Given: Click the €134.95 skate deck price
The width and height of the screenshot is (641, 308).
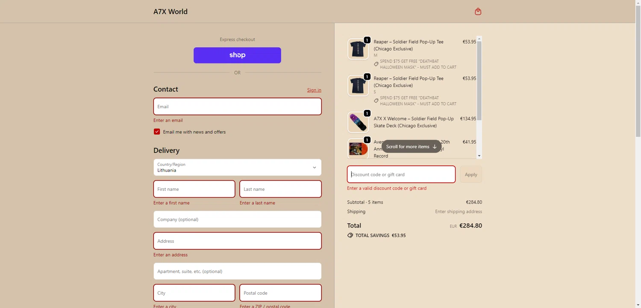Looking at the screenshot, I should [x=468, y=119].
